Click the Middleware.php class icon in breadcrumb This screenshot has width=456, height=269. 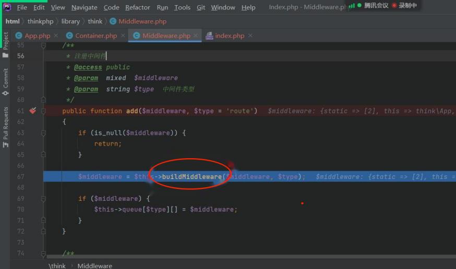click(113, 21)
